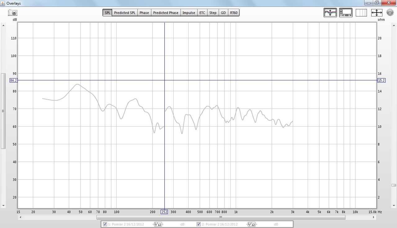
Task: Switch to Step response tab
Action: [x=213, y=13]
